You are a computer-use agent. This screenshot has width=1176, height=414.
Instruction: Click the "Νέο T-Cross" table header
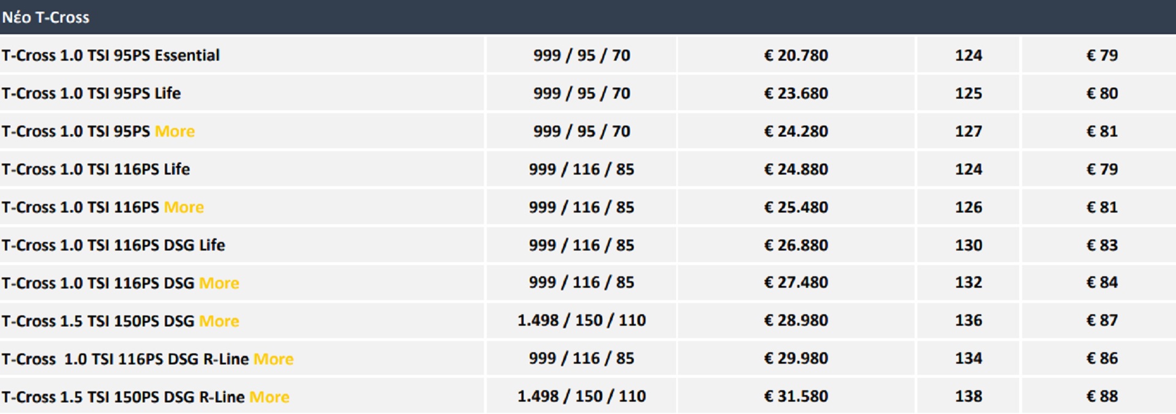pos(46,17)
